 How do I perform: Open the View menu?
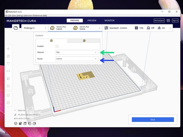point(14,15)
